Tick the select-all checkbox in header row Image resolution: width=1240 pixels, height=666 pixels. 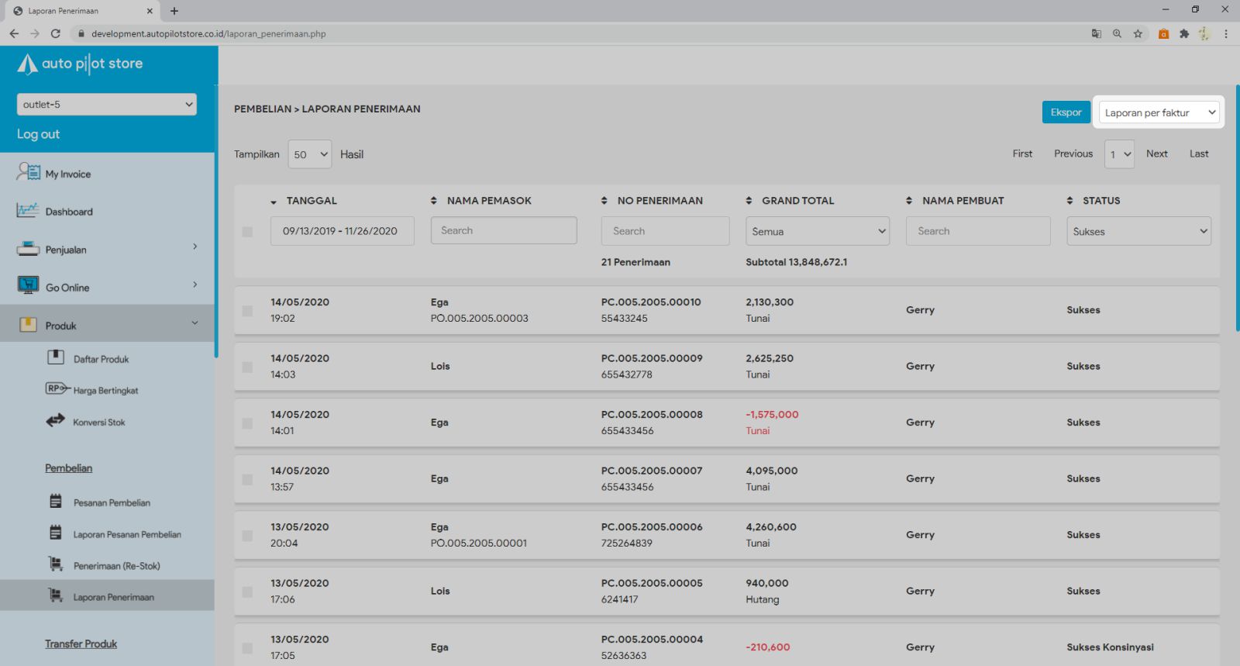point(247,232)
